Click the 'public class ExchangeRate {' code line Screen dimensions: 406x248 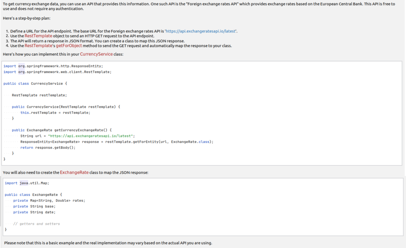pos(34,195)
